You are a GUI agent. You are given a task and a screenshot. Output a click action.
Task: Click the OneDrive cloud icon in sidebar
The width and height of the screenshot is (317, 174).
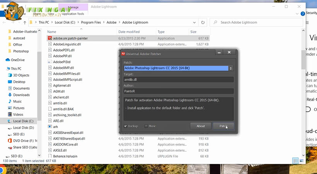[8, 60]
